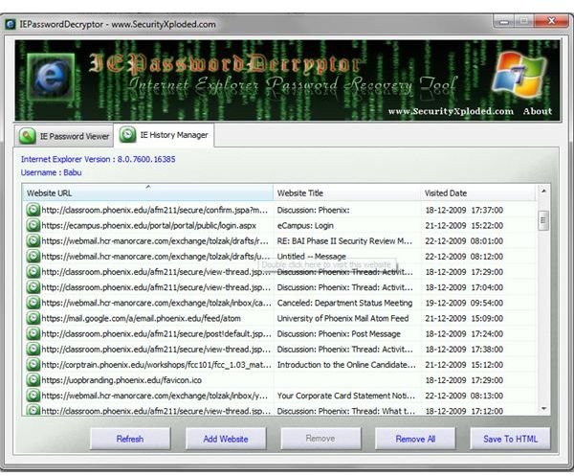Screen dimensions: 574x476
Task: Select title 'Your Corporate Card Statement Noti...'
Action: pyautogui.click(x=346, y=396)
